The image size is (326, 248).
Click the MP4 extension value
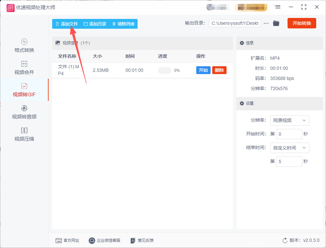point(275,58)
